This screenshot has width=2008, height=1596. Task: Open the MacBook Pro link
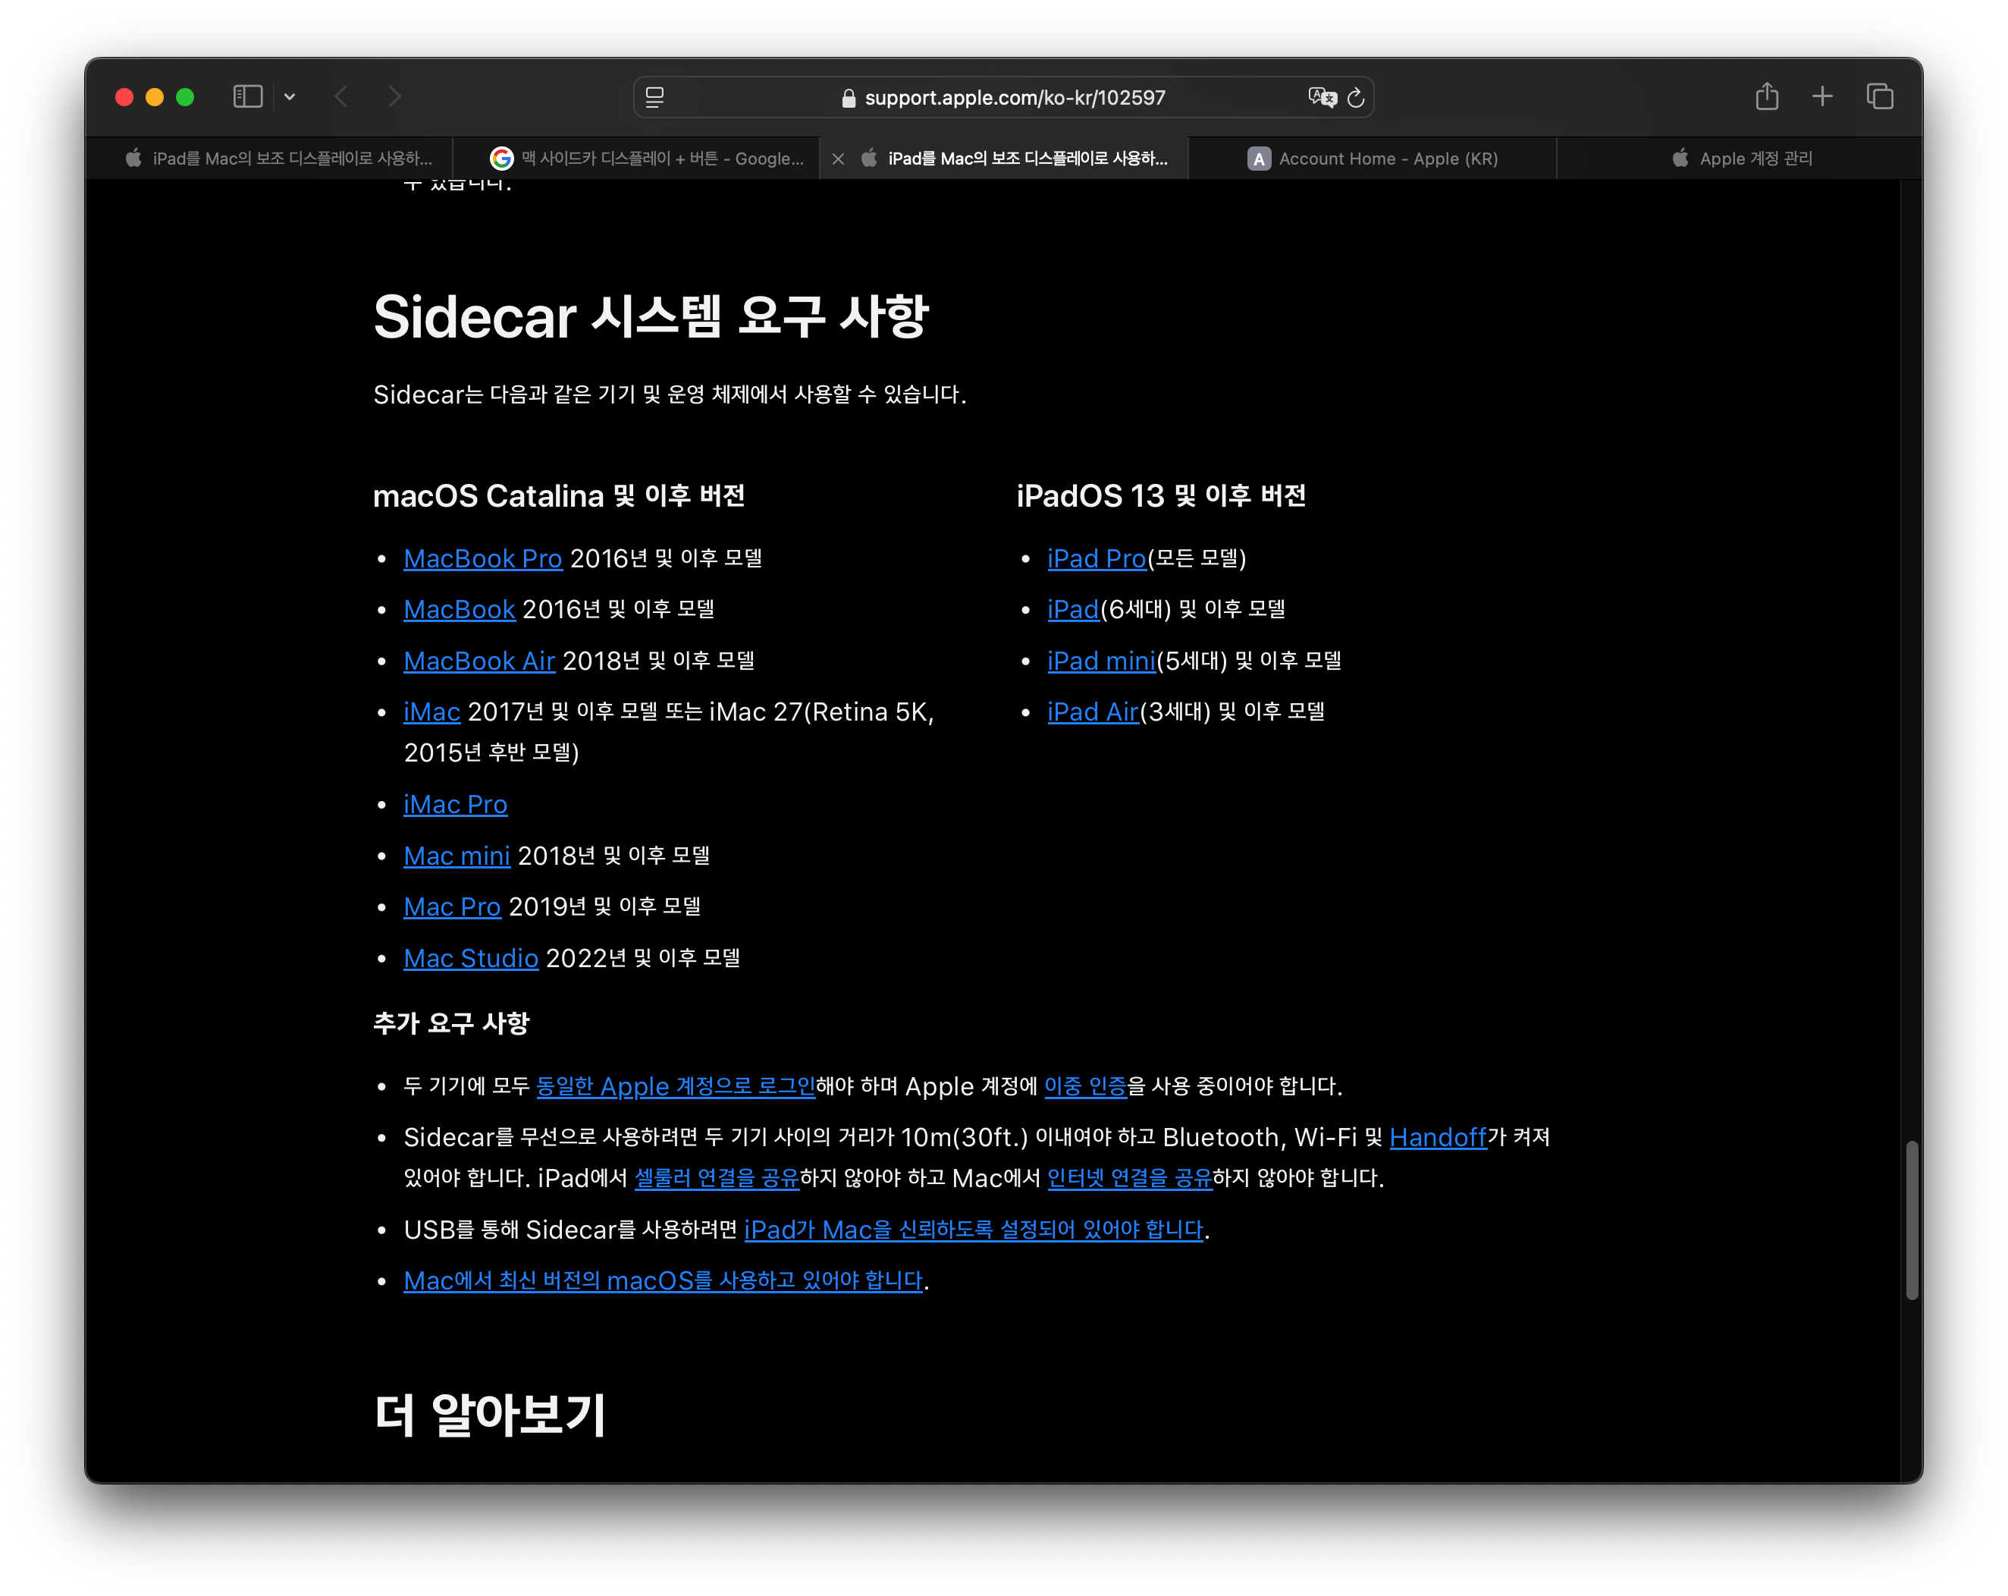point(482,558)
